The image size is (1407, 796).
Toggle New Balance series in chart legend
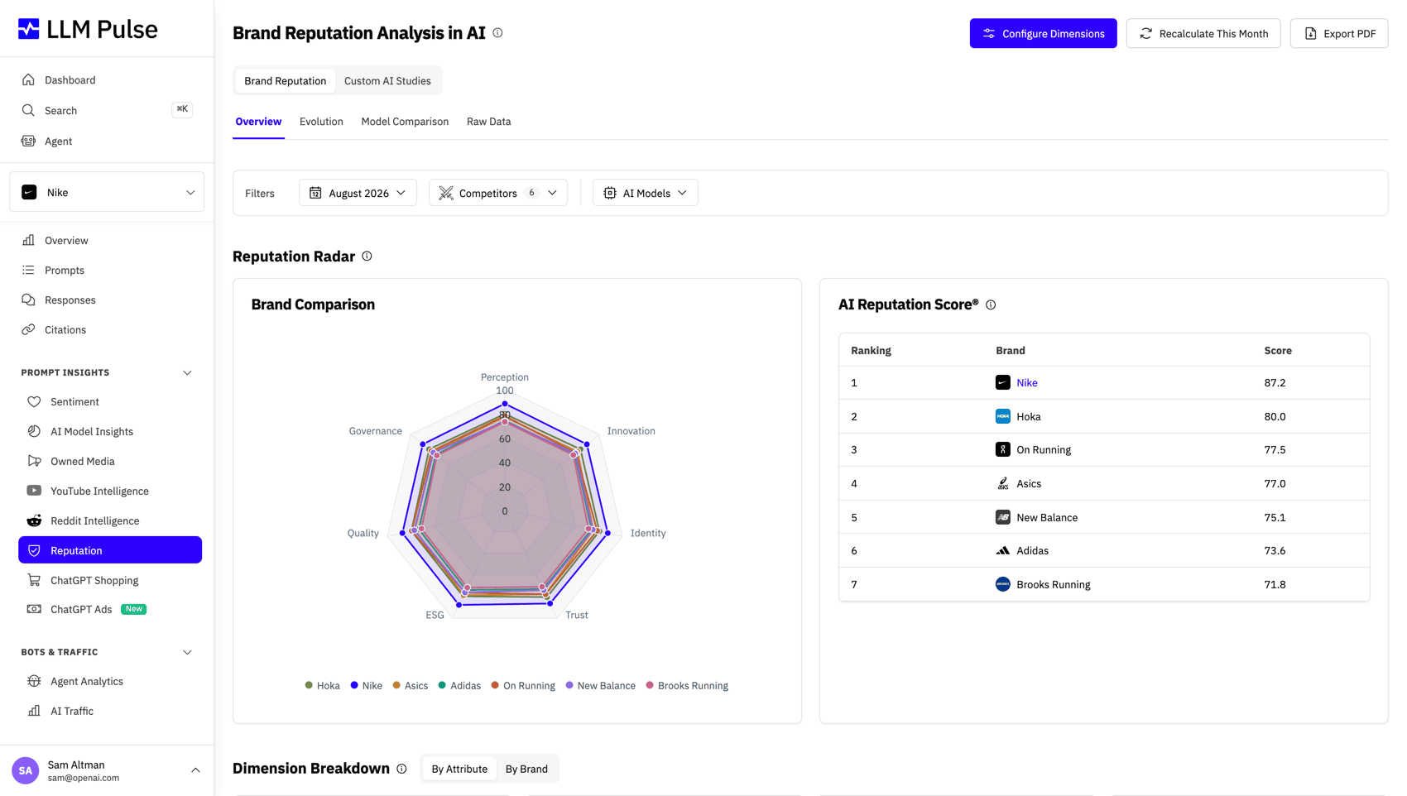(600, 686)
